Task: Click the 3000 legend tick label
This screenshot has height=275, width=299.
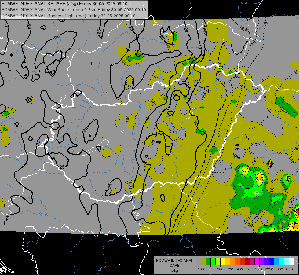Action: 279,269
